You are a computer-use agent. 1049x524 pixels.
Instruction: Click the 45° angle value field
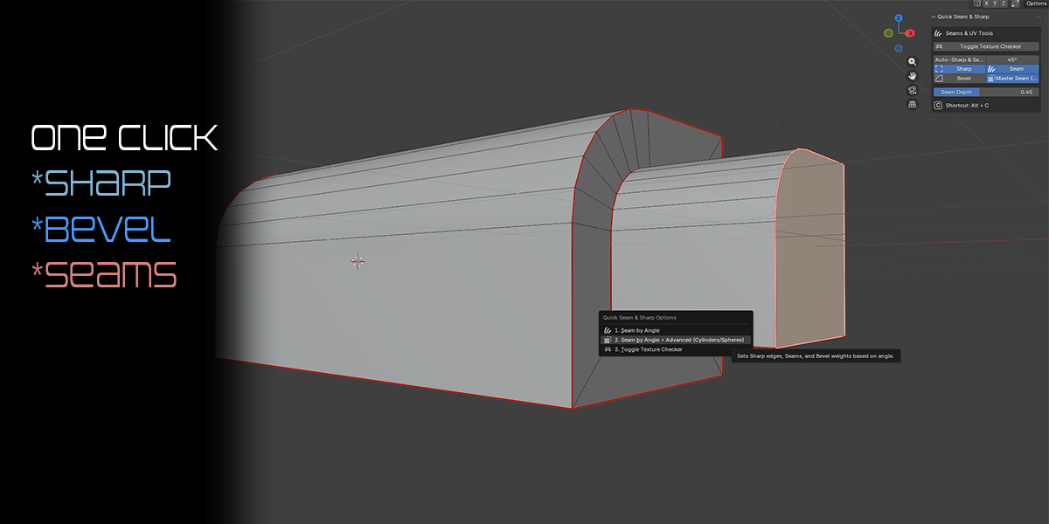point(1012,59)
